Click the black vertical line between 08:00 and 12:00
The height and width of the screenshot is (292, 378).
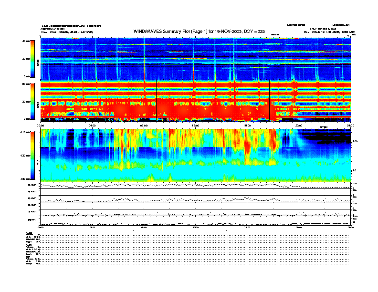[x=156, y=101]
